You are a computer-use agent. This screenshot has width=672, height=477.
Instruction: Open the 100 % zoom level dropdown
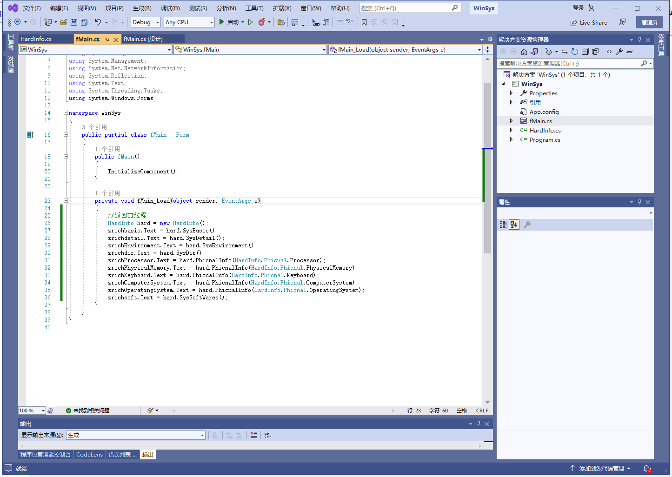point(32,411)
